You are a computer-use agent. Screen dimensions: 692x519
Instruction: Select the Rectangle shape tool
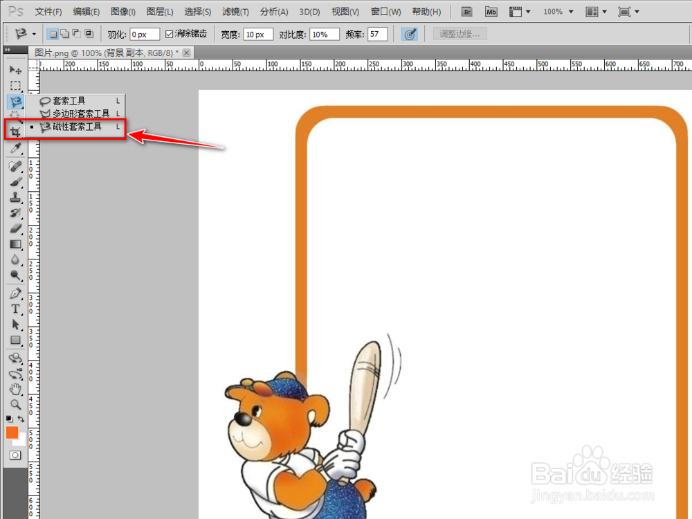[15, 340]
